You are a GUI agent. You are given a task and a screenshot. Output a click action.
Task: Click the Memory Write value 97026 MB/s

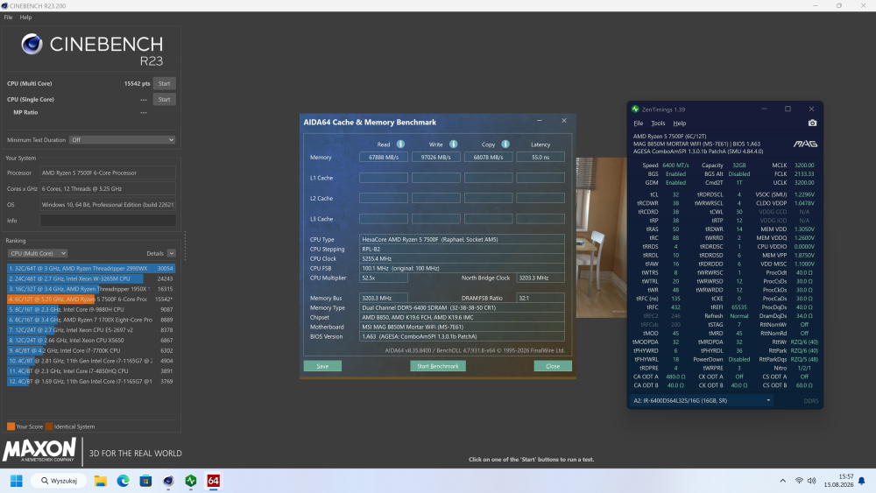(435, 158)
